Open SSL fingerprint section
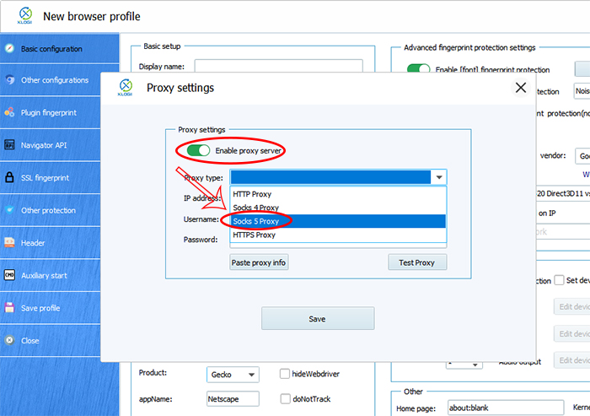Viewport: 590px width, 416px height. point(51,177)
